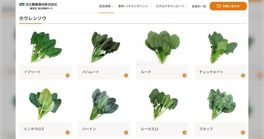Click the arrow icon on チェックメイト card
The image size is (264, 139).
pos(243,76)
